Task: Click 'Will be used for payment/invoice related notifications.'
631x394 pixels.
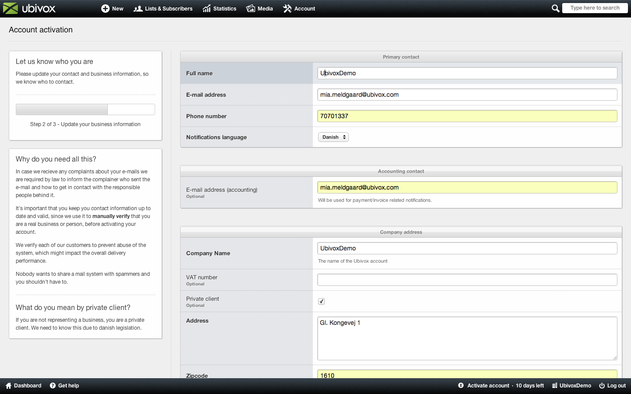Action: tap(375, 200)
